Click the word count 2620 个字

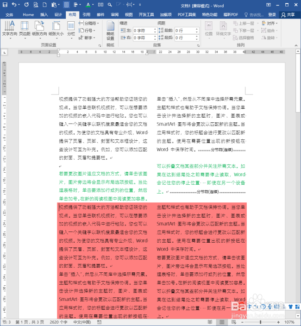58,322
